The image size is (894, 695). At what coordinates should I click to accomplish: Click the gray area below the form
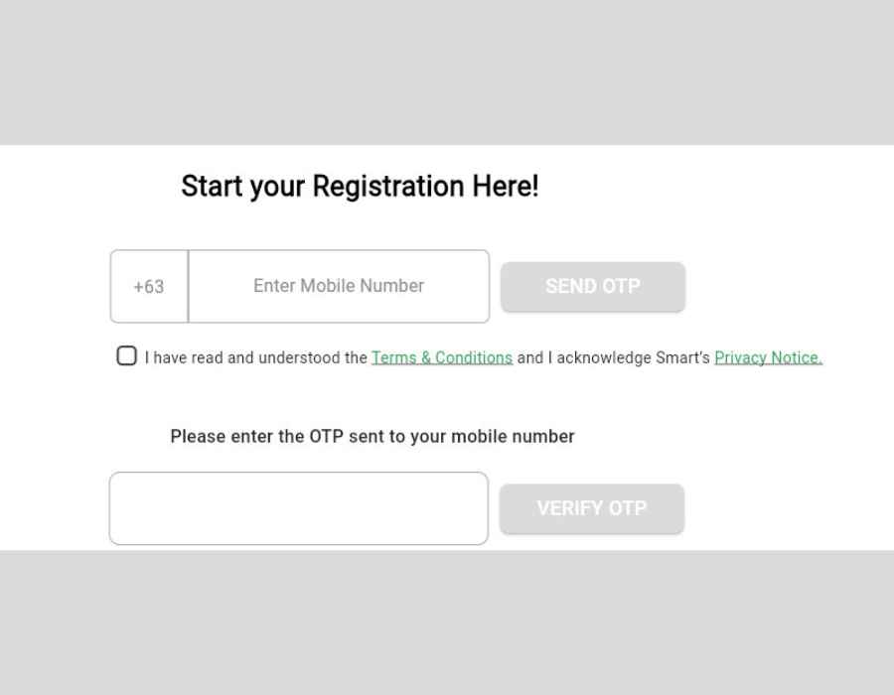tap(447, 623)
